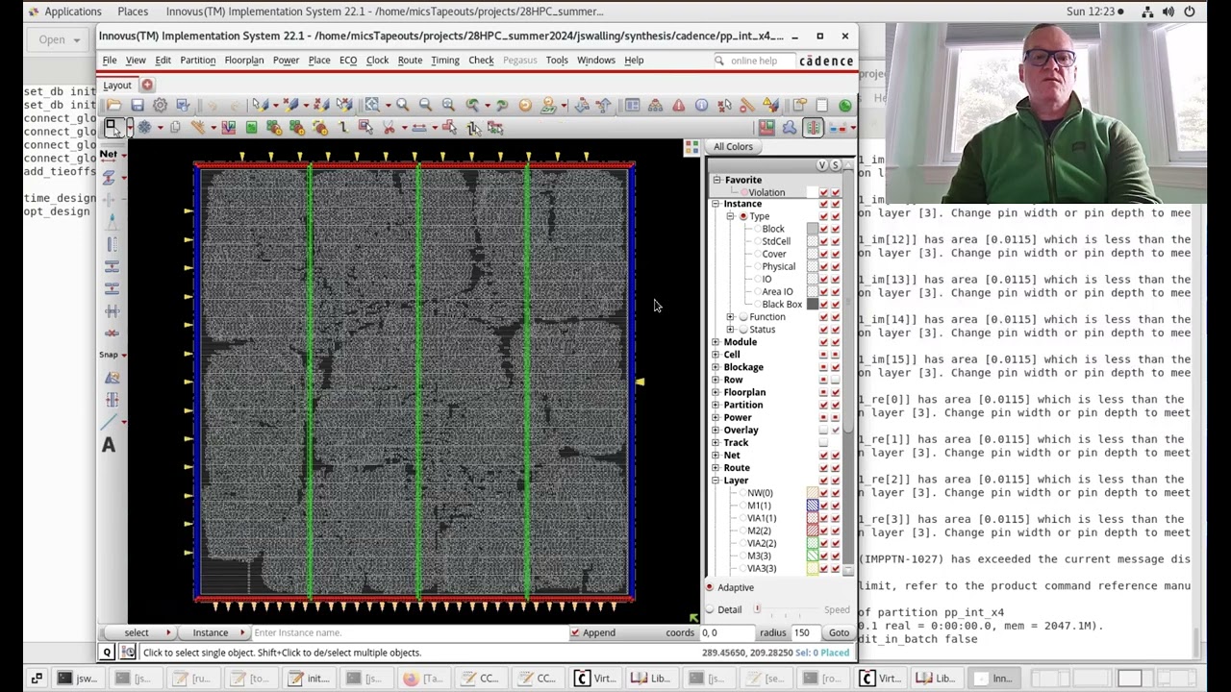This screenshot has width=1231, height=692.
Task: Click the M1(1) layer color swatch
Action: click(813, 506)
